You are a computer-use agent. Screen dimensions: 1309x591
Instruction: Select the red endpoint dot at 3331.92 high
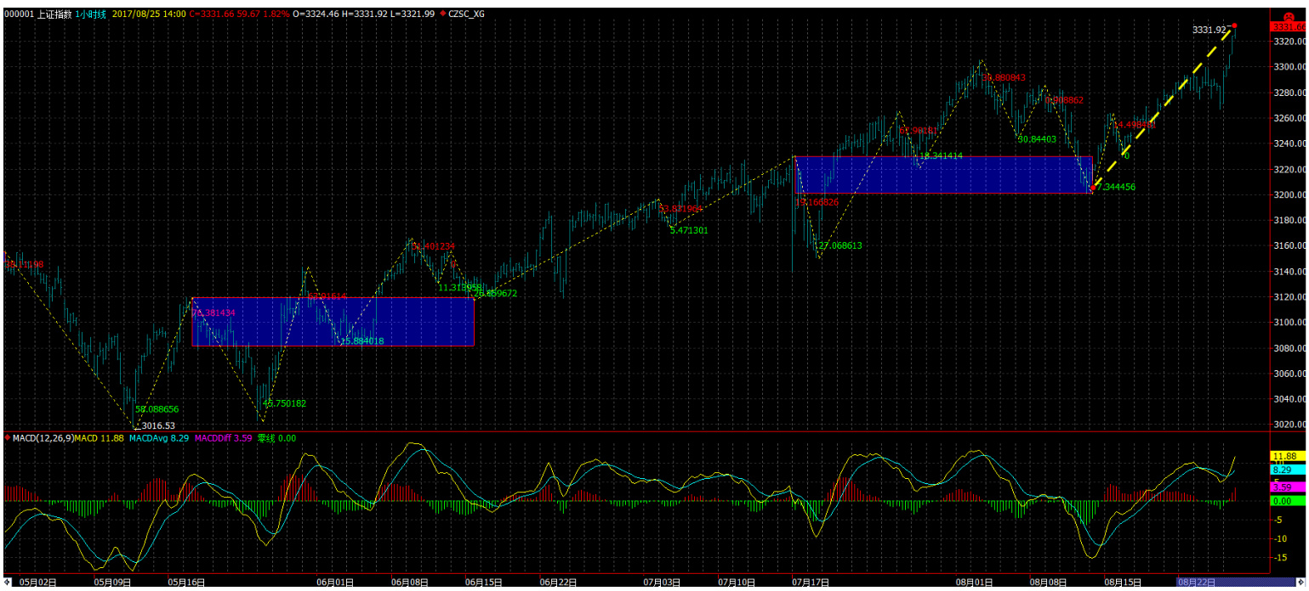click(x=1234, y=25)
